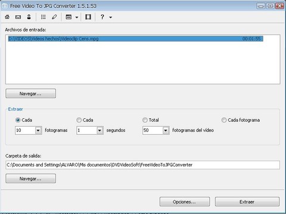
Task: Click the question mark help icon
Action: [x=102, y=17]
